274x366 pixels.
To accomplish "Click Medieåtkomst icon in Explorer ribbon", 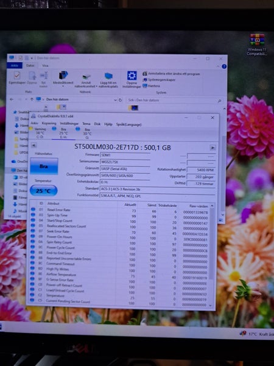I will (63, 79).
